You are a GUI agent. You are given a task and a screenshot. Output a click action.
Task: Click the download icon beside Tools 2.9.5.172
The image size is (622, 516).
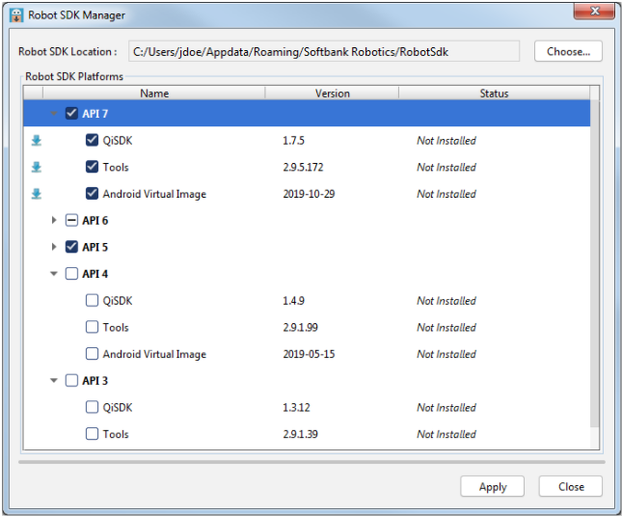[37, 167]
